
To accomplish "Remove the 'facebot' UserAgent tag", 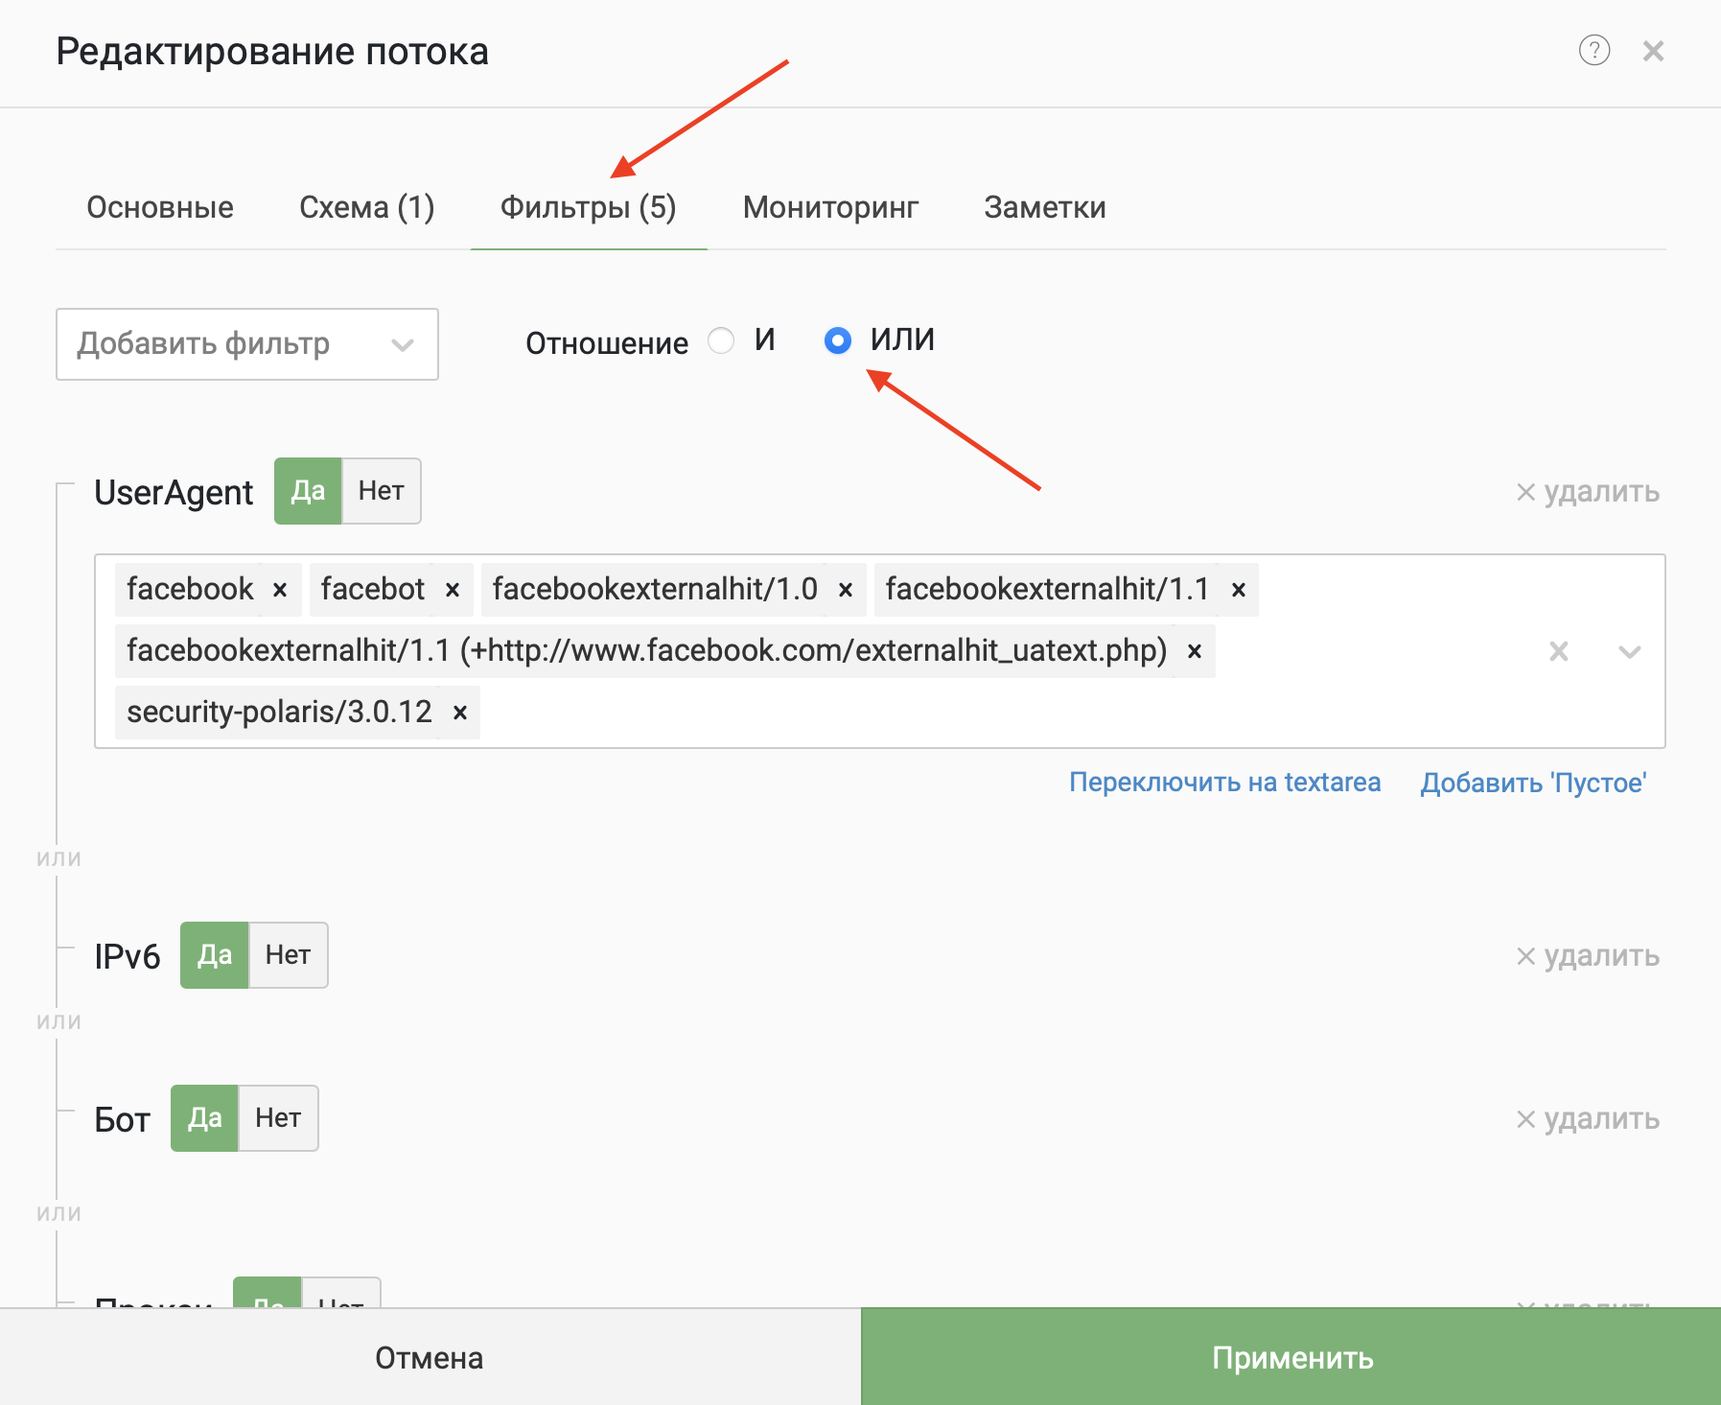I will [453, 590].
